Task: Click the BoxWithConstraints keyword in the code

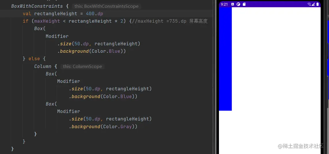Action: pyautogui.click(x=37, y=6)
